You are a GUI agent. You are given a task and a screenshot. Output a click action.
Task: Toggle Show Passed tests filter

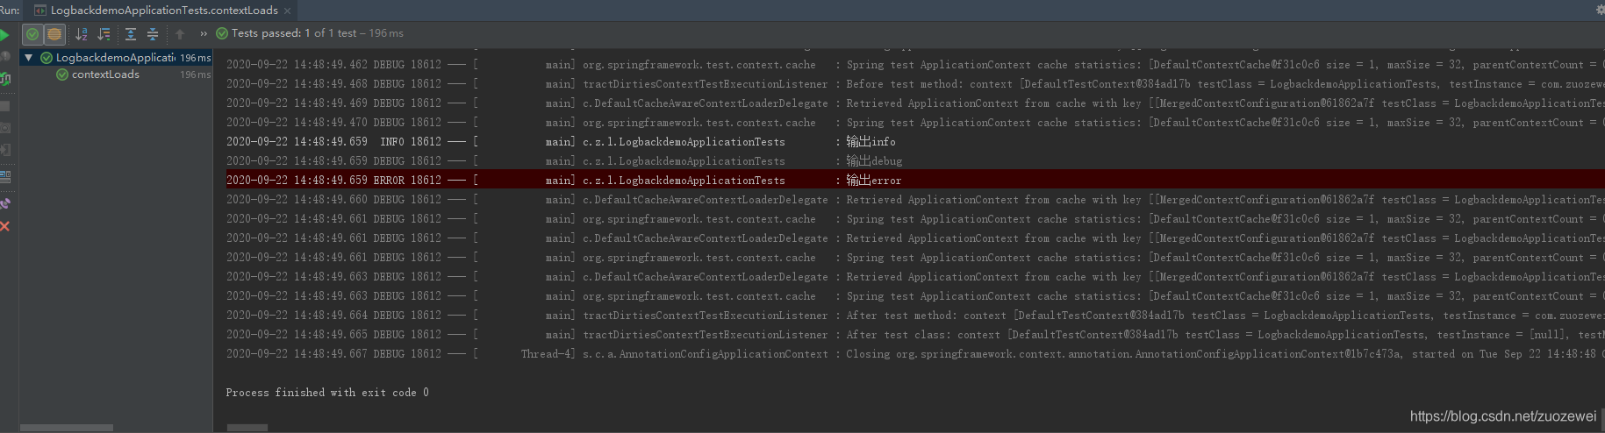point(32,34)
